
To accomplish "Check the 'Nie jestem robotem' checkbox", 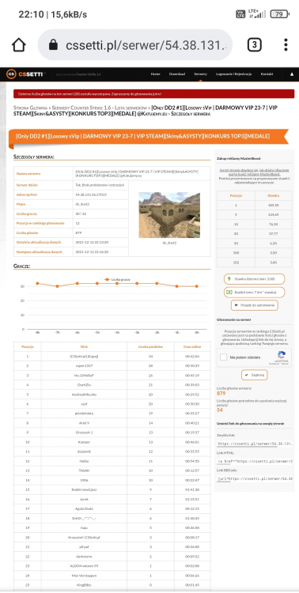I will point(224,357).
